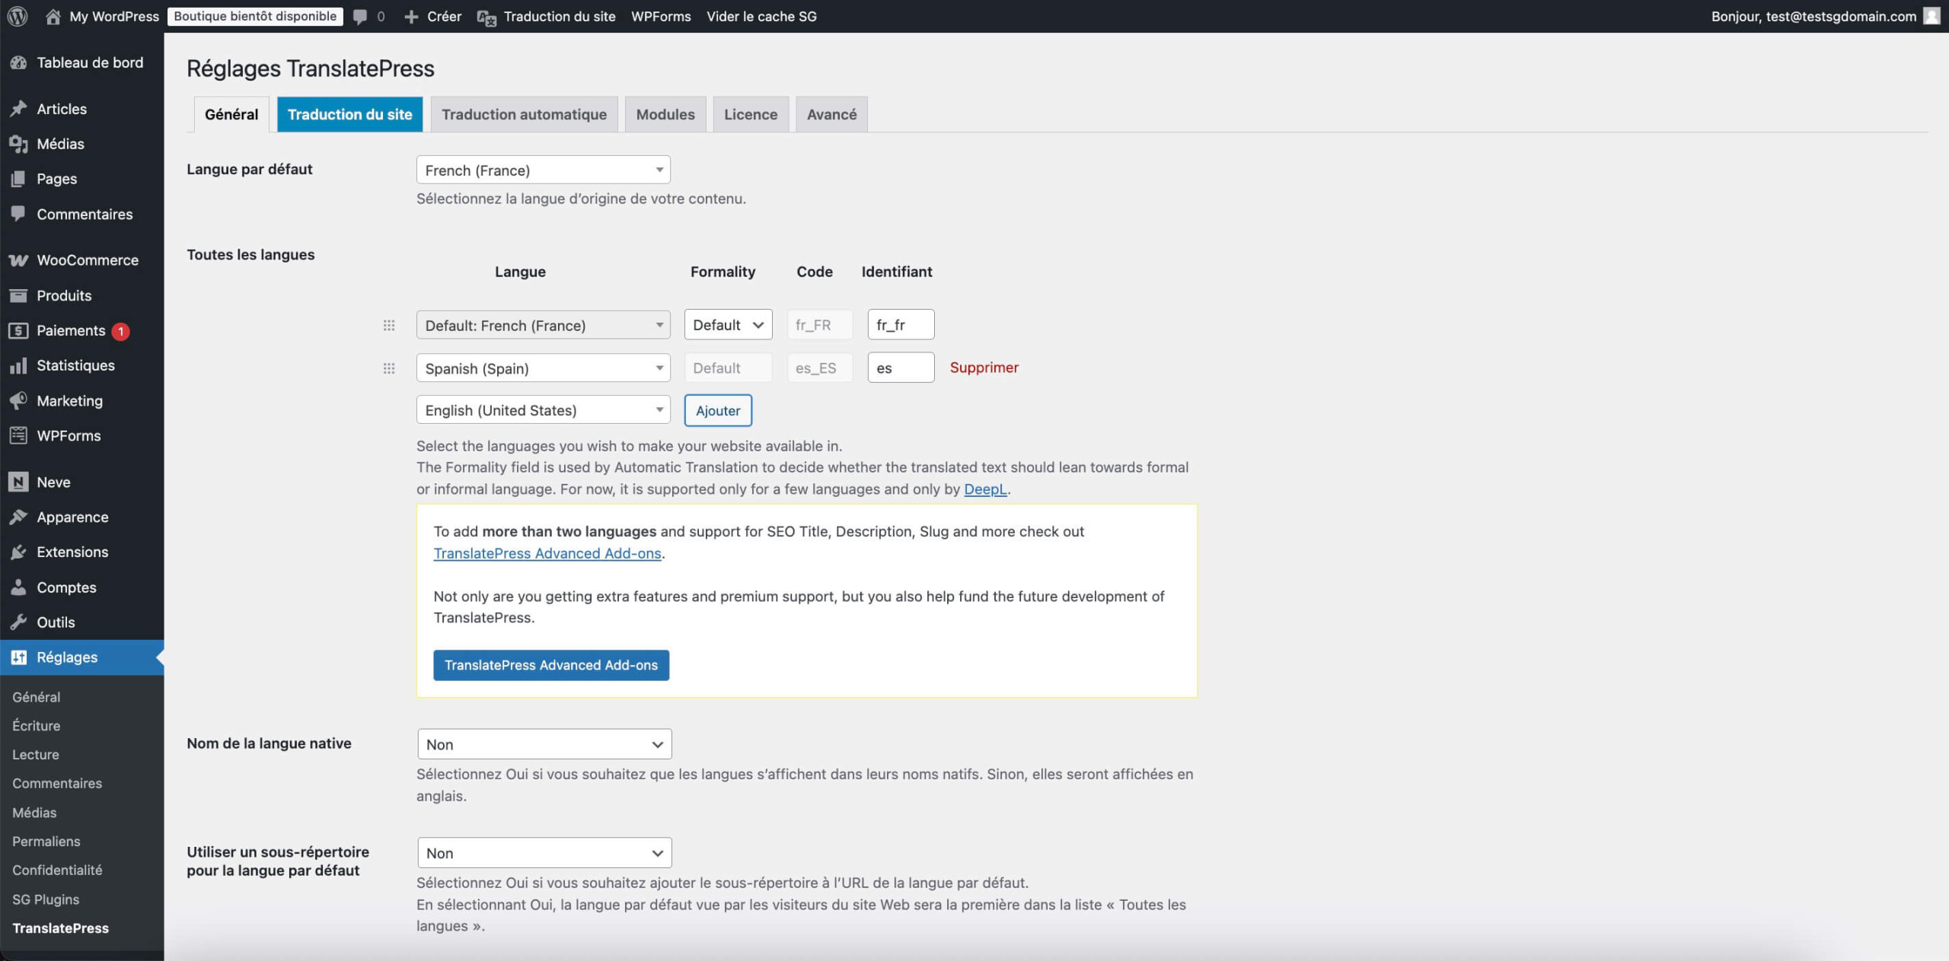Switch to the Général tab
The width and height of the screenshot is (1949, 961).
(x=231, y=114)
